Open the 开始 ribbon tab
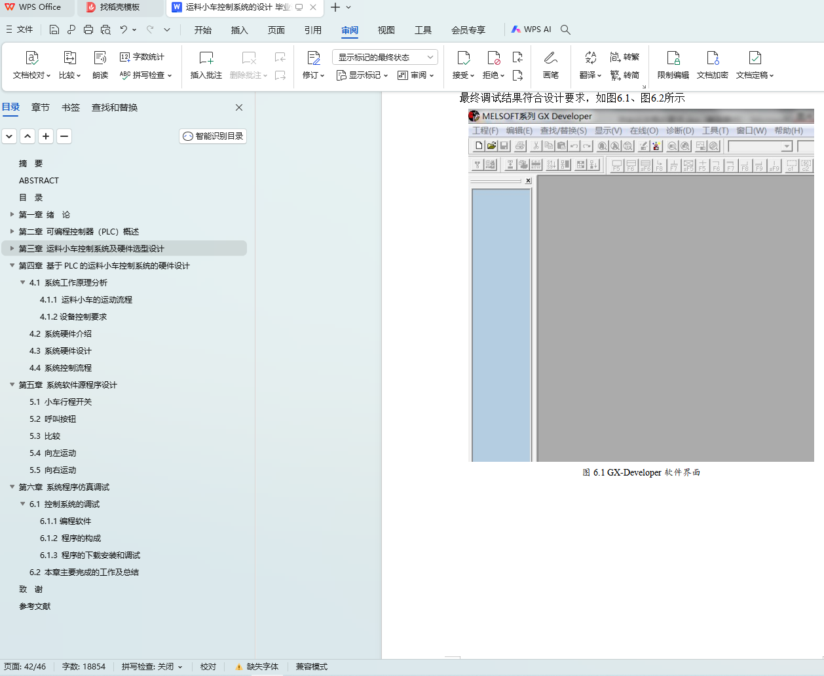This screenshot has height=676, width=824. tap(203, 30)
